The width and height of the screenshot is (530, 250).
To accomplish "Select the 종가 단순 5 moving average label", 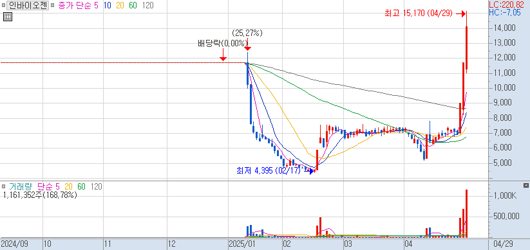I will coord(79,6).
